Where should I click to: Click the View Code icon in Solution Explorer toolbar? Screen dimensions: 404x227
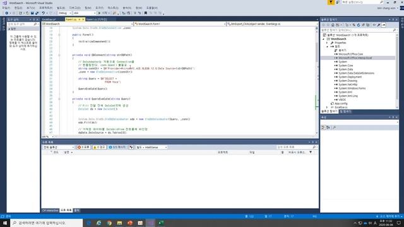pyautogui.click(x=374, y=25)
